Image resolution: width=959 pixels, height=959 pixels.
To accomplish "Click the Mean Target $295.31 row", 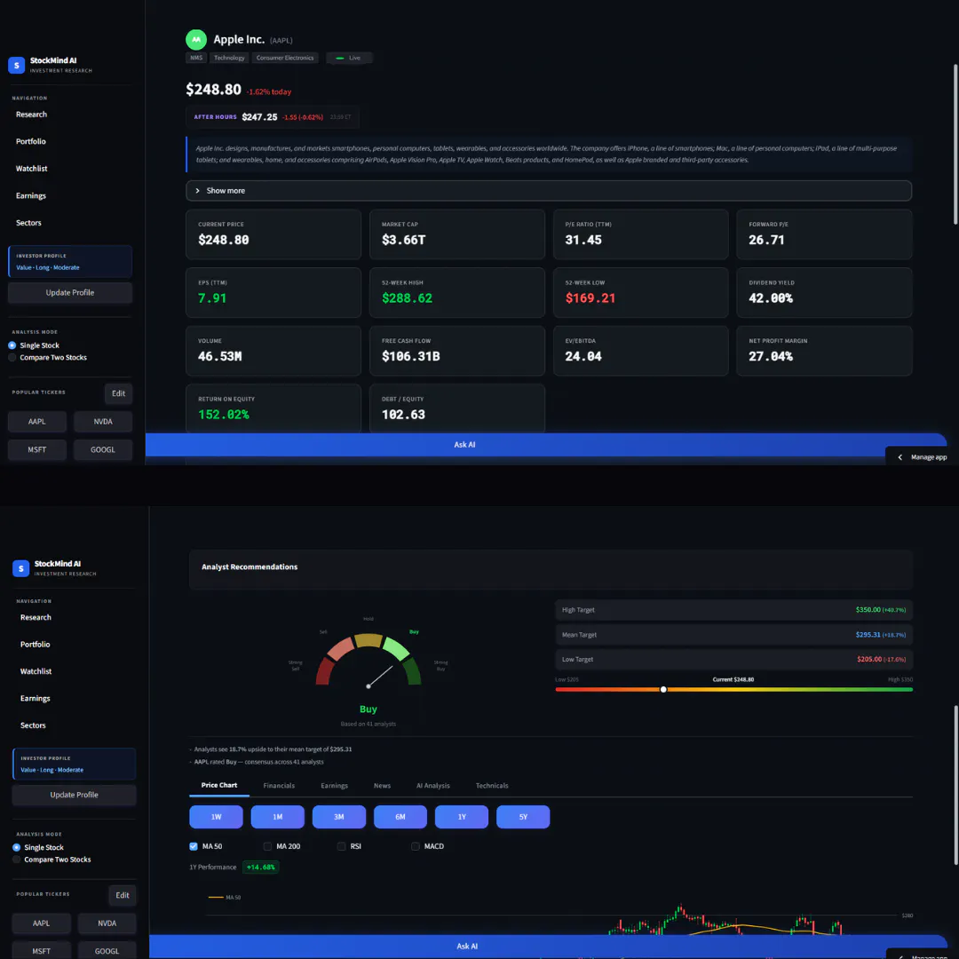I will click(x=733, y=635).
